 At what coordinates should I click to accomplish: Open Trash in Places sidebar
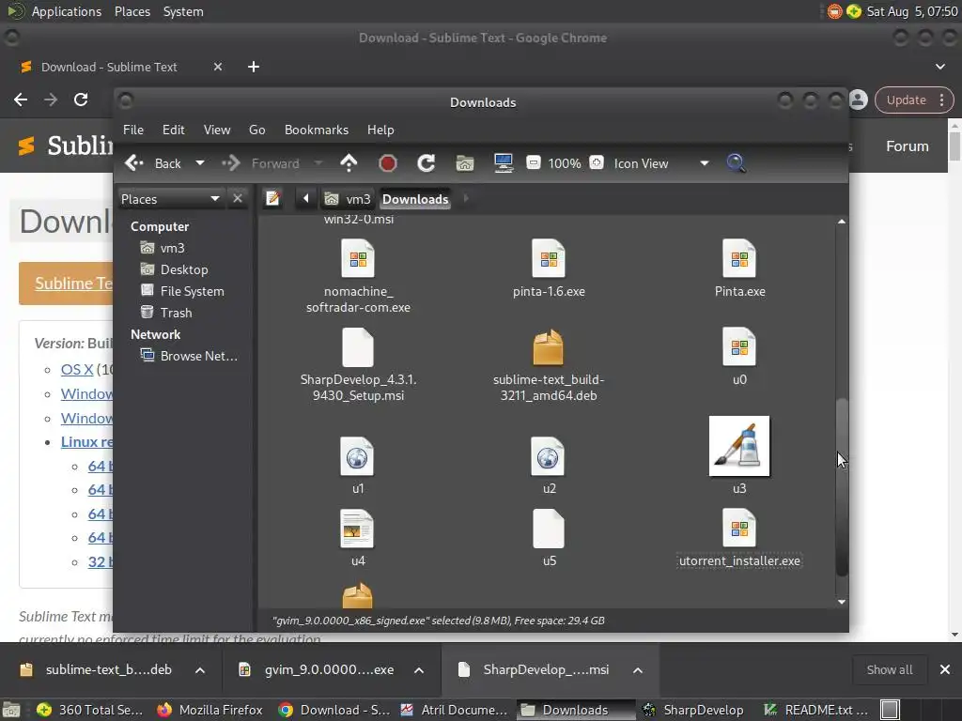(166, 313)
